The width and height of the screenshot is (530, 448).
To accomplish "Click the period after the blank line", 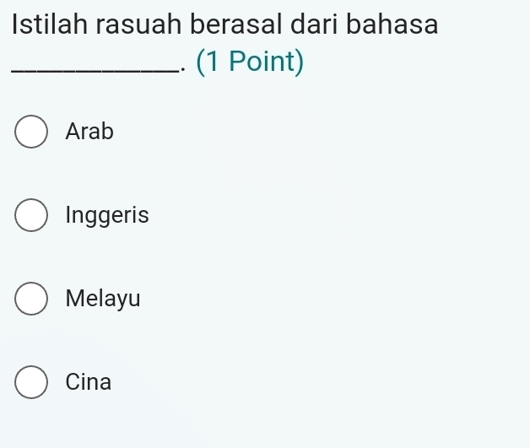I will pos(183,69).
